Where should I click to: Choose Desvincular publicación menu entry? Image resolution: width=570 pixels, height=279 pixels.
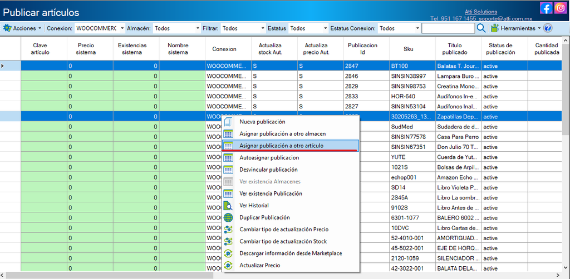[x=291, y=170]
